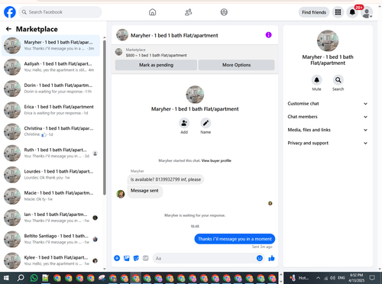Mute the conversation with bell icon
The width and height of the screenshot is (382, 284).
(316, 80)
